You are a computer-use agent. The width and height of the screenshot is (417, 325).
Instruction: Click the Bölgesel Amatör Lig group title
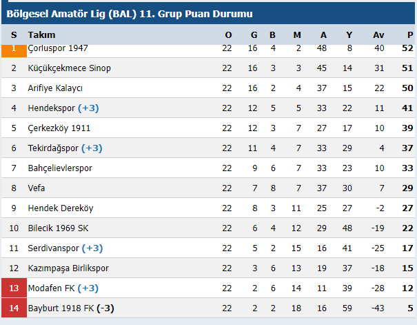click(130, 14)
